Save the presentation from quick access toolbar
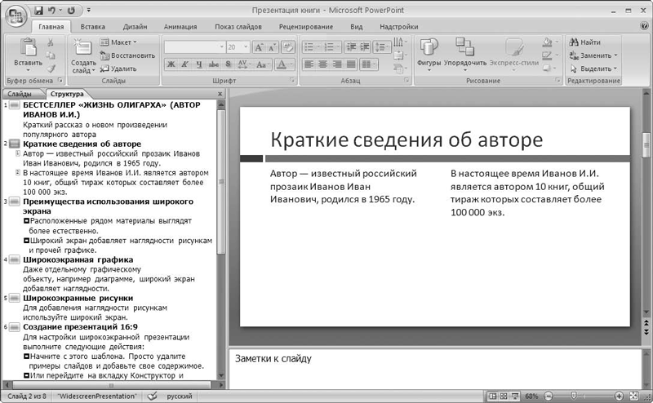Screen dimensions: 653x403 38,10
